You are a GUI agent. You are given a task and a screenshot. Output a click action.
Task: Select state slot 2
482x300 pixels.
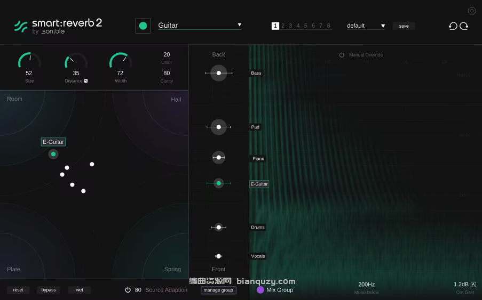(283, 26)
